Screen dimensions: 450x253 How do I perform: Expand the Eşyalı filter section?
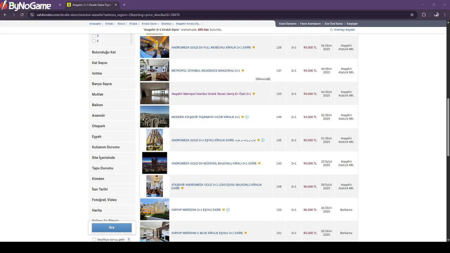112,137
